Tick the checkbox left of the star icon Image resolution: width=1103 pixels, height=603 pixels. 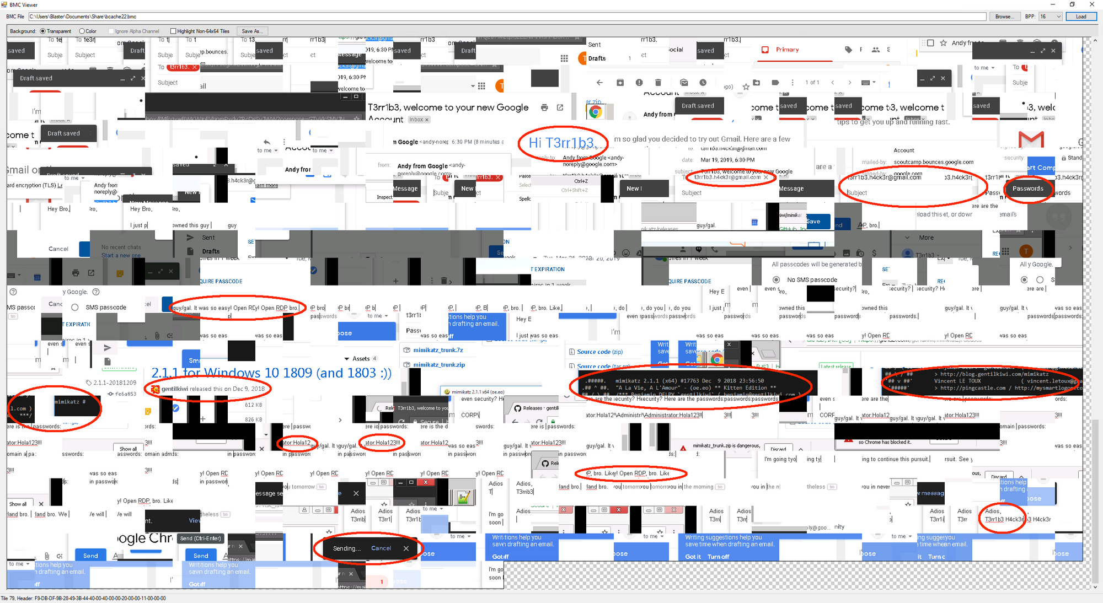click(x=930, y=43)
